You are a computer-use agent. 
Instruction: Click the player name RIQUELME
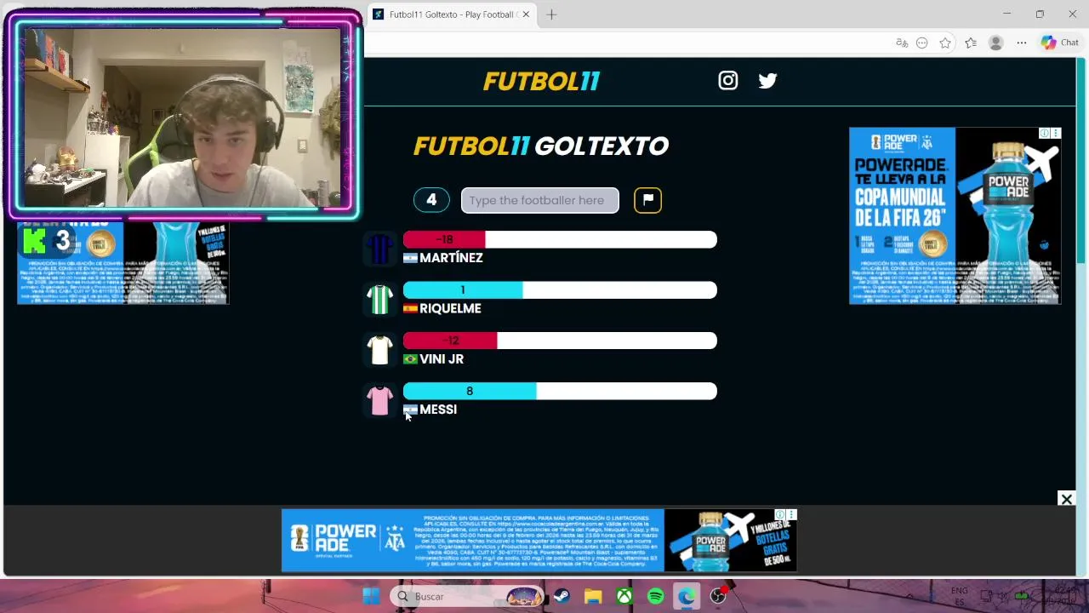pyautogui.click(x=450, y=308)
